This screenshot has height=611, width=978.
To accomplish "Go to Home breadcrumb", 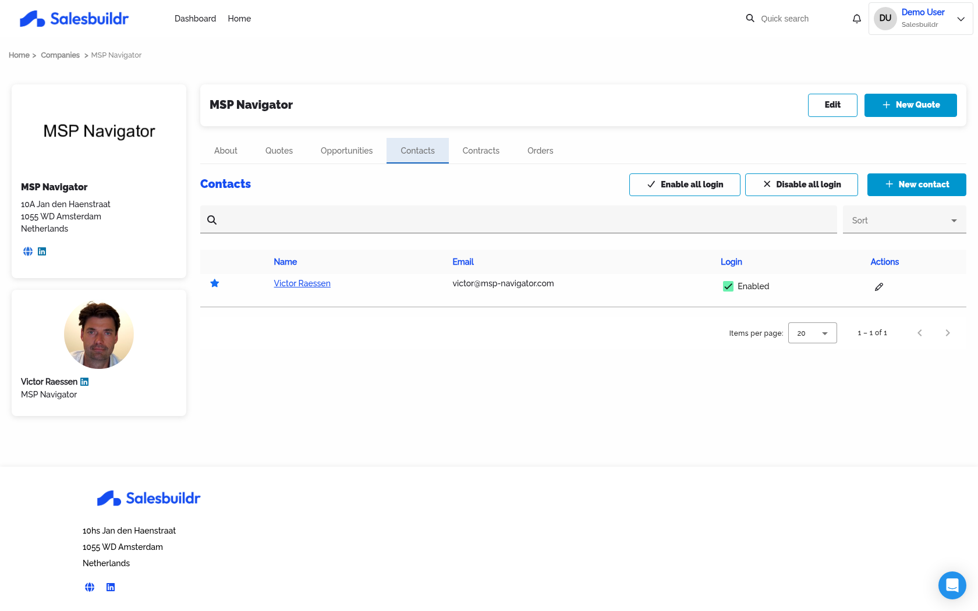I will pyautogui.click(x=19, y=55).
